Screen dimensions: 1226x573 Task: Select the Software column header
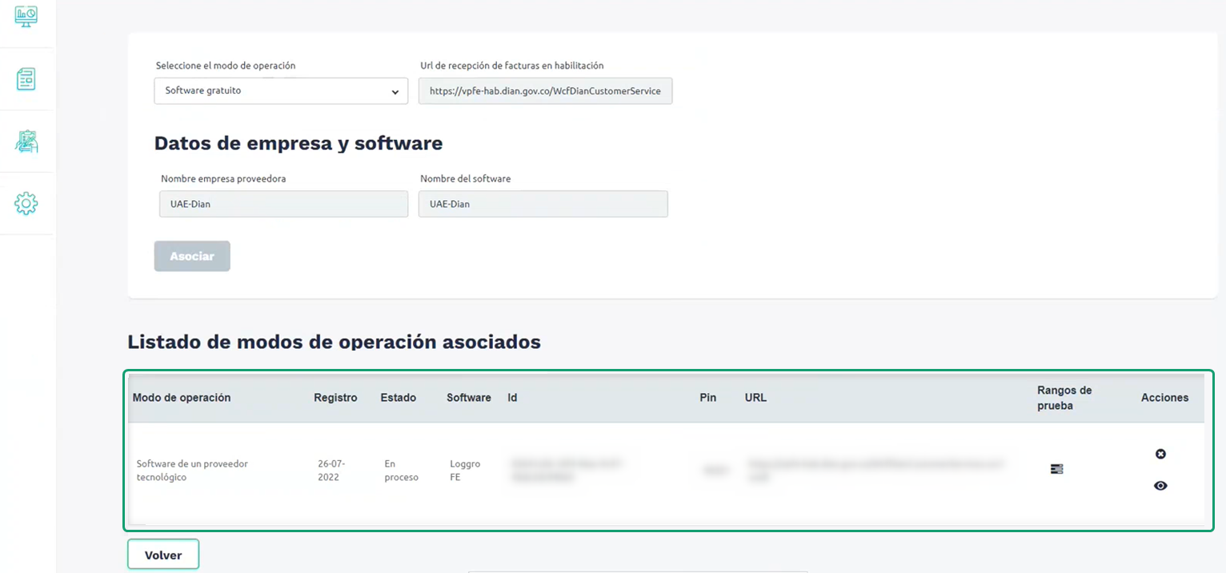click(469, 398)
